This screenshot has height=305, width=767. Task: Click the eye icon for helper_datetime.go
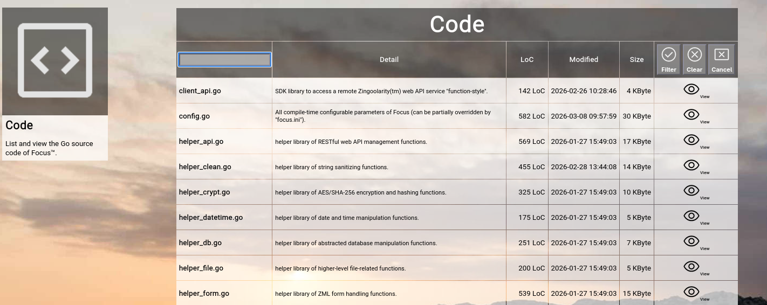(691, 217)
